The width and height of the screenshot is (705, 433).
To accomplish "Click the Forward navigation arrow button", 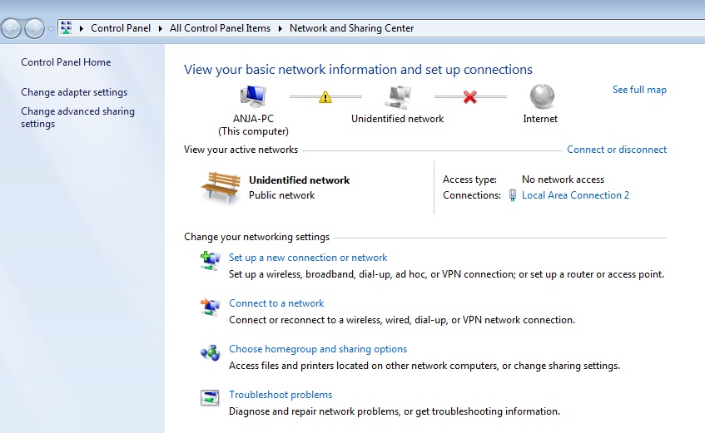I will click(34, 29).
